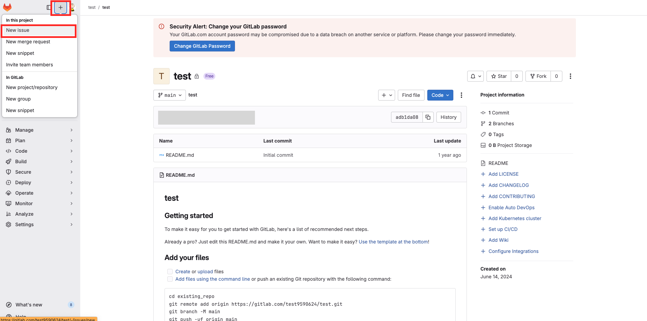The width and height of the screenshot is (647, 321).
Task: Click the Add Wiki link
Action: tap(498, 240)
